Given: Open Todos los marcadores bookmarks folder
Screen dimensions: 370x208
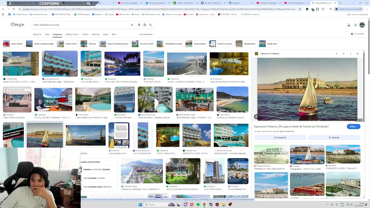Looking at the screenshot, I should click(x=358, y=14).
